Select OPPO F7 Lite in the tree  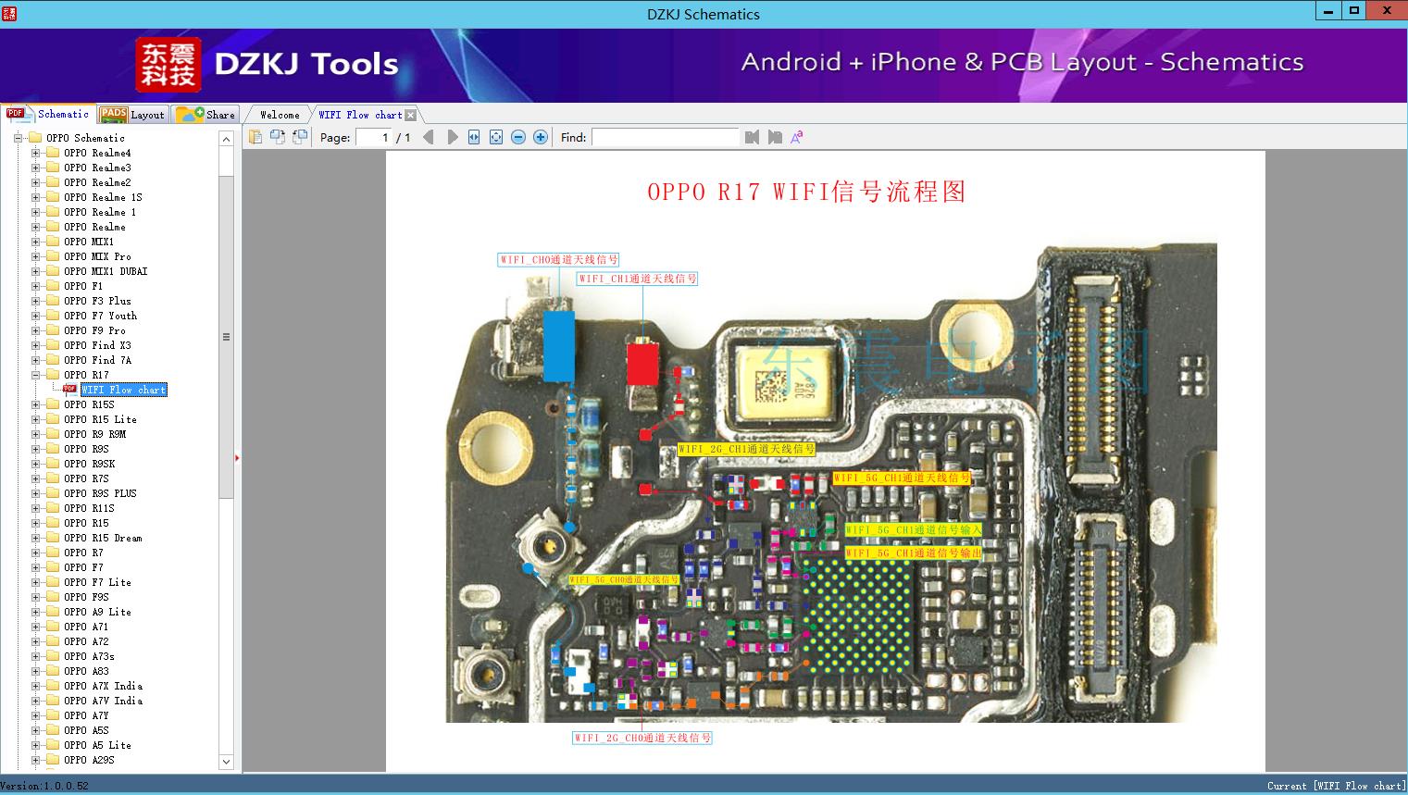coord(97,582)
